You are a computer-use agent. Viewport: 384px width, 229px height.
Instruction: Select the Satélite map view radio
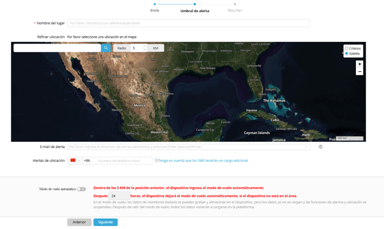coord(346,53)
